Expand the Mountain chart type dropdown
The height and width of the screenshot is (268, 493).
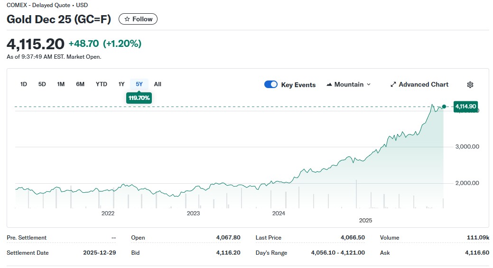click(349, 84)
